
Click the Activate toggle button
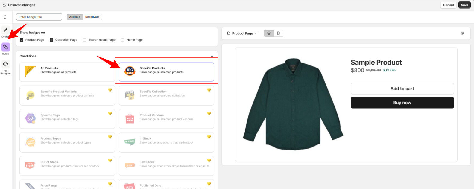coord(75,17)
